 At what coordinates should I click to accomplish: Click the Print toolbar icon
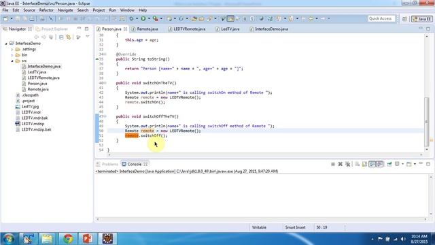(x=32, y=18)
